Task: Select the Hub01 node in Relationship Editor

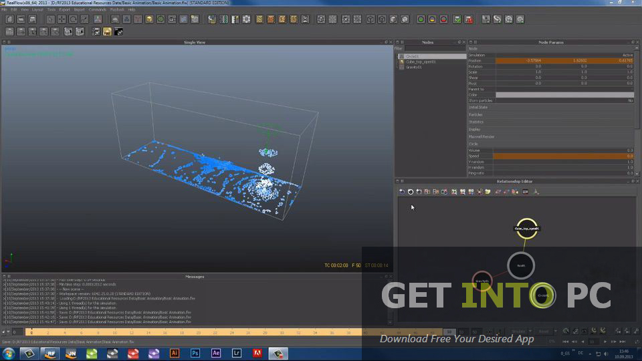Action: point(521,265)
